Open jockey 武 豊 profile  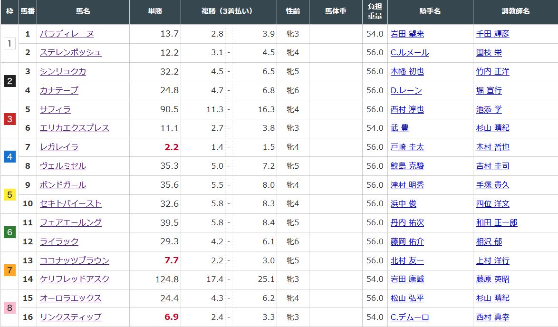point(399,128)
